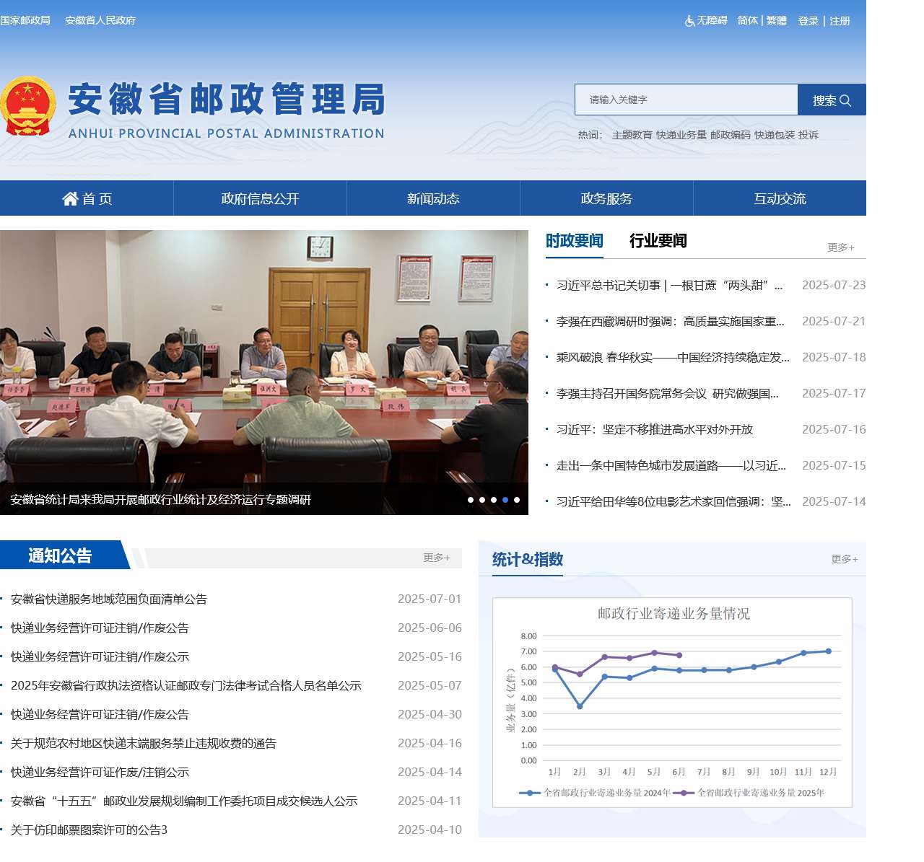Click the keyword search input field
The width and height of the screenshot is (924, 862).
(687, 100)
